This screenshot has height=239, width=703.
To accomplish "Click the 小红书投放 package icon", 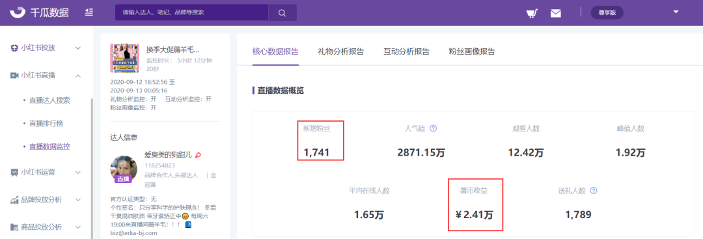I will click(x=14, y=48).
